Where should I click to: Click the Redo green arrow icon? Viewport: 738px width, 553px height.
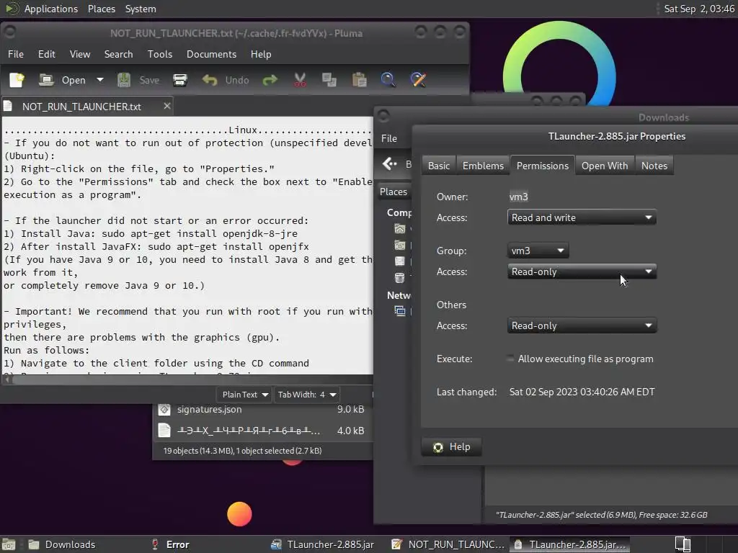(270, 80)
